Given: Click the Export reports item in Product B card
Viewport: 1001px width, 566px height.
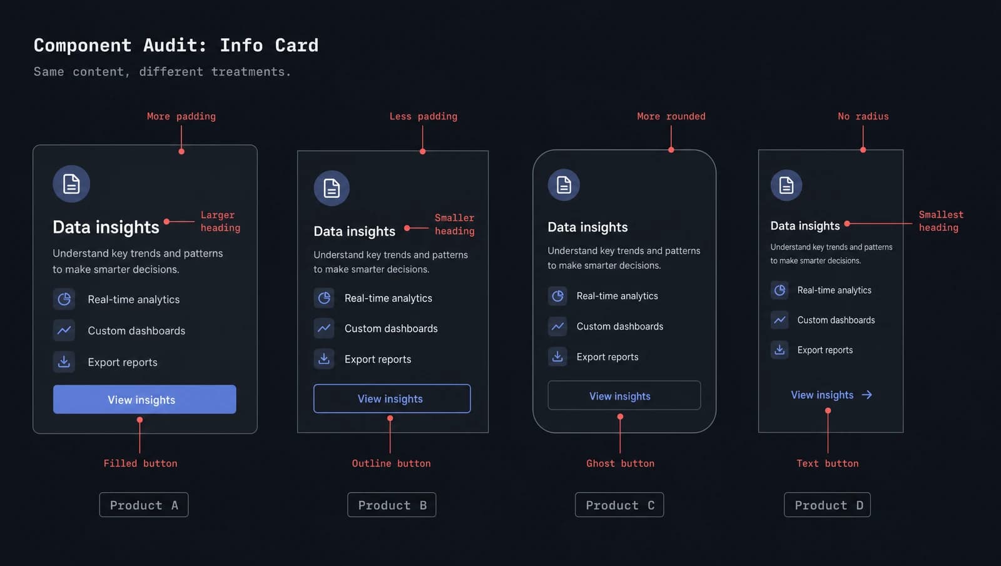Looking at the screenshot, I should point(363,359).
